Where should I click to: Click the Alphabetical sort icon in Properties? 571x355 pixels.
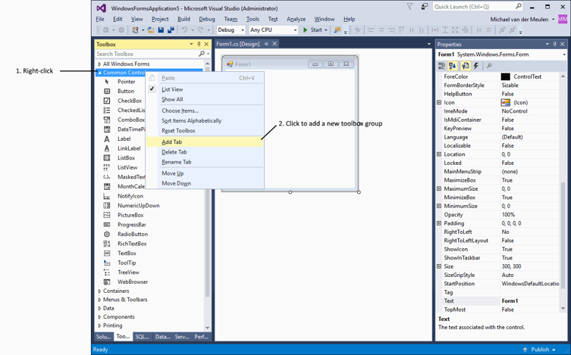pyautogui.click(x=453, y=66)
